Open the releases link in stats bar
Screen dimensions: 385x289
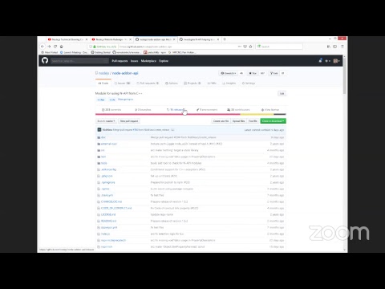coord(176,110)
